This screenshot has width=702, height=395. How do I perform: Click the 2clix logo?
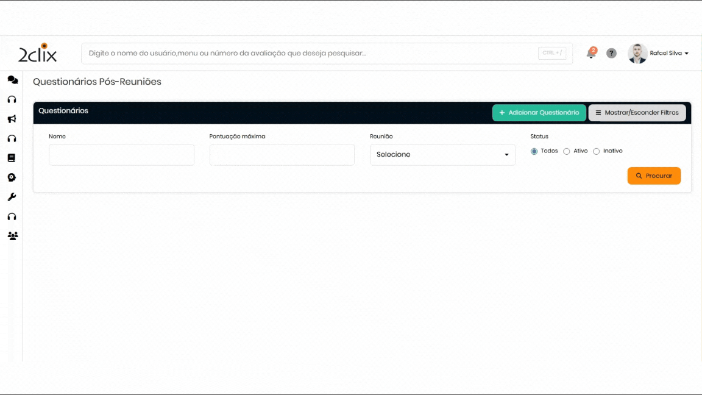click(38, 54)
